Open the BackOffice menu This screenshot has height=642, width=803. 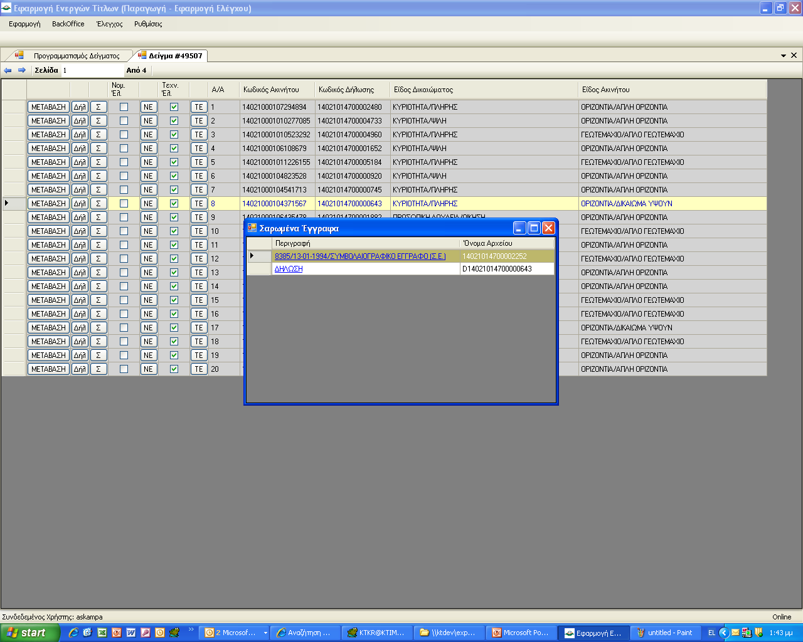[68, 24]
